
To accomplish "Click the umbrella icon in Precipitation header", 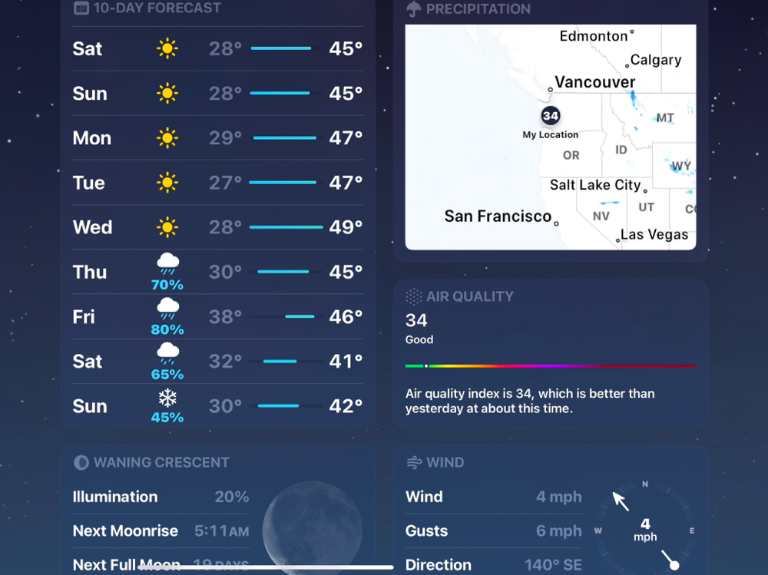I will (414, 8).
